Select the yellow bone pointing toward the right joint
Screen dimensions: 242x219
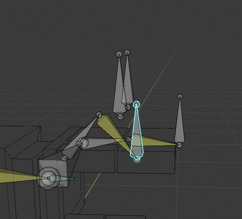(x=154, y=140)
